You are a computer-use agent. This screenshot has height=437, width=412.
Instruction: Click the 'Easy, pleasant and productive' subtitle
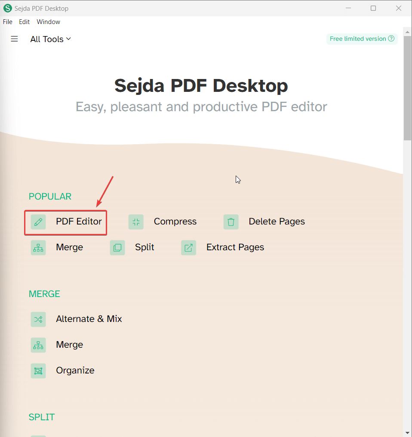[x=201, y=107]
